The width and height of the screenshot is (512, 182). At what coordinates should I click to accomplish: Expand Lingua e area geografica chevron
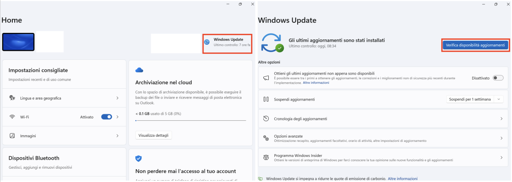coord(117,98)
